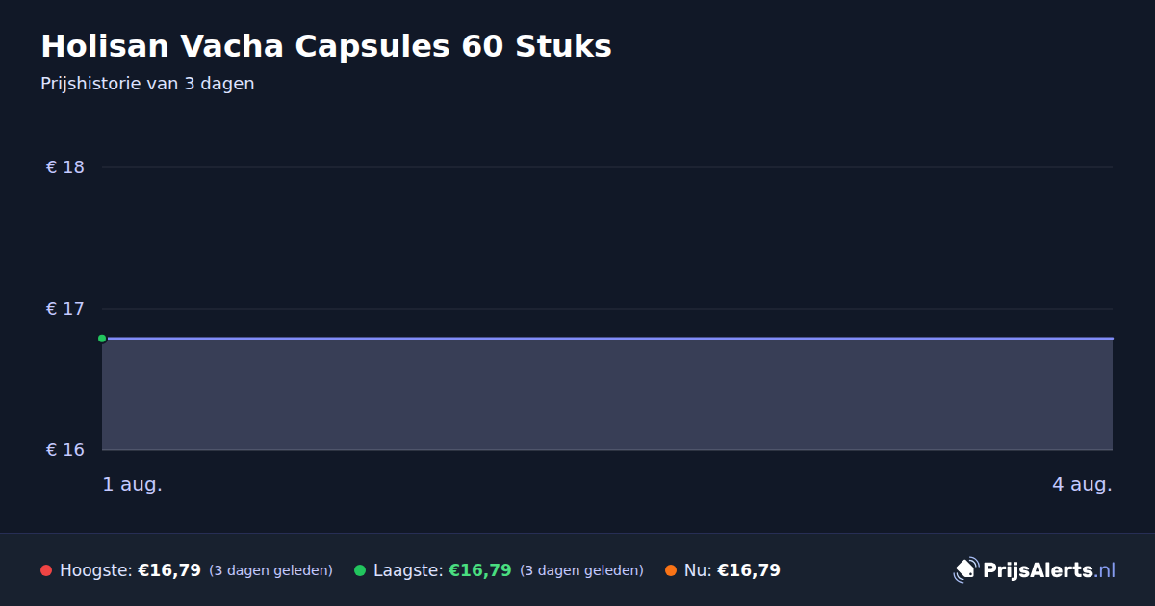This screenshot has height=606, width=1155.
Task: Open the PrijsAlerts.nl link
Action: (1049, 570)
